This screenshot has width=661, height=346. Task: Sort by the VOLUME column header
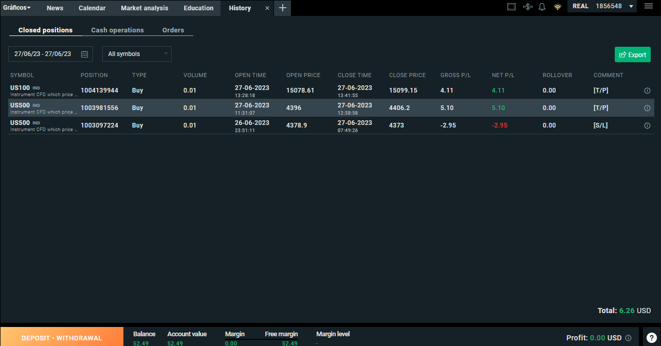tap(195, 75)
